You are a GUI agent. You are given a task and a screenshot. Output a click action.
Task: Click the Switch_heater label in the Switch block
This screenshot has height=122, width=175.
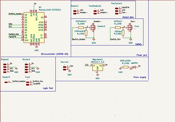click(x=79, y=39)
